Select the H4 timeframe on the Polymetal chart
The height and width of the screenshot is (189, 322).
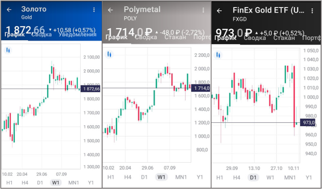[x=127, y=177]
